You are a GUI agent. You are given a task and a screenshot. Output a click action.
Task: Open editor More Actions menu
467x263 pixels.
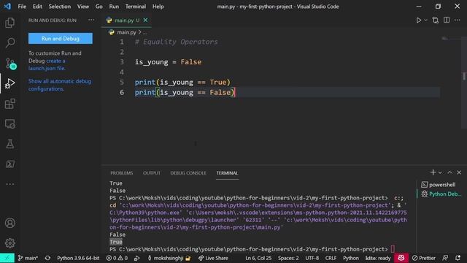[x=458, y=20]
